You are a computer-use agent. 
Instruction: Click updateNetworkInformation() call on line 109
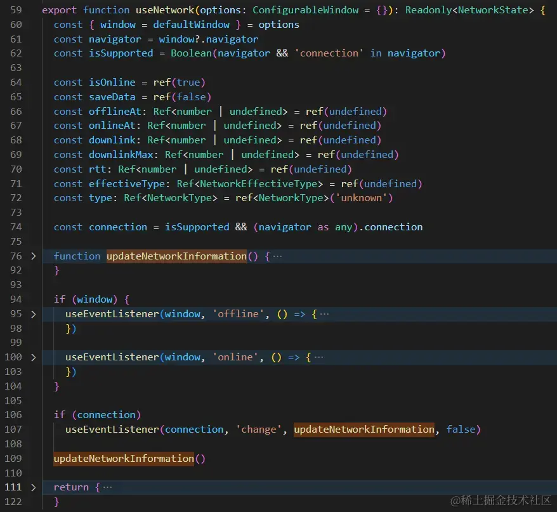(129, 458)
